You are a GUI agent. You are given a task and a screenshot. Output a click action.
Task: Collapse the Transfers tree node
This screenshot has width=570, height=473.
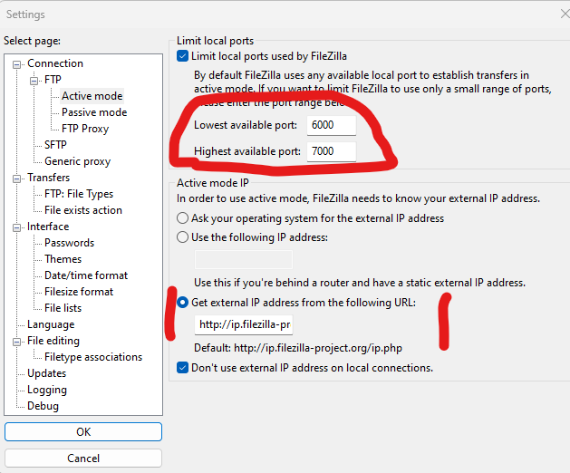click(x=18, y=178)
